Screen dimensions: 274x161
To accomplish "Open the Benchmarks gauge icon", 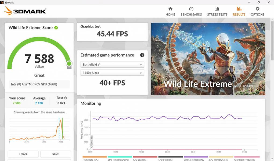I will click(x=191, y=9).
